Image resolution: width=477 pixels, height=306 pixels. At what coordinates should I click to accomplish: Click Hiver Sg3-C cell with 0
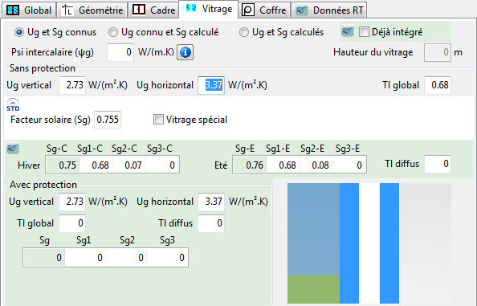[162, 165]
